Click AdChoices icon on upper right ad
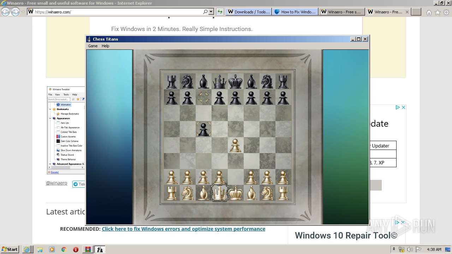This screenshot has height=254, width=452. [397, 107]
